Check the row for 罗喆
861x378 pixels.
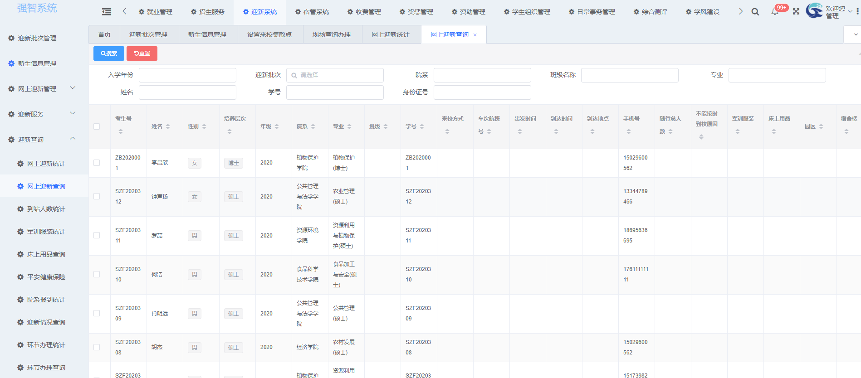[97, 235]
